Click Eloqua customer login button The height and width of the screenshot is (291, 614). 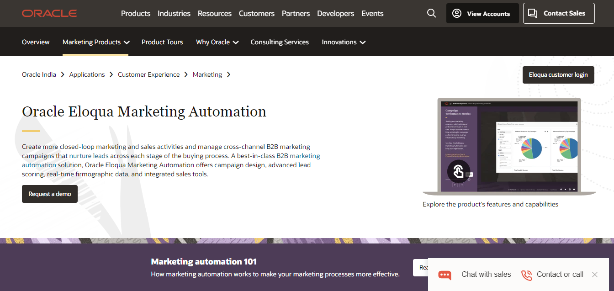click(x=558, y=75)
